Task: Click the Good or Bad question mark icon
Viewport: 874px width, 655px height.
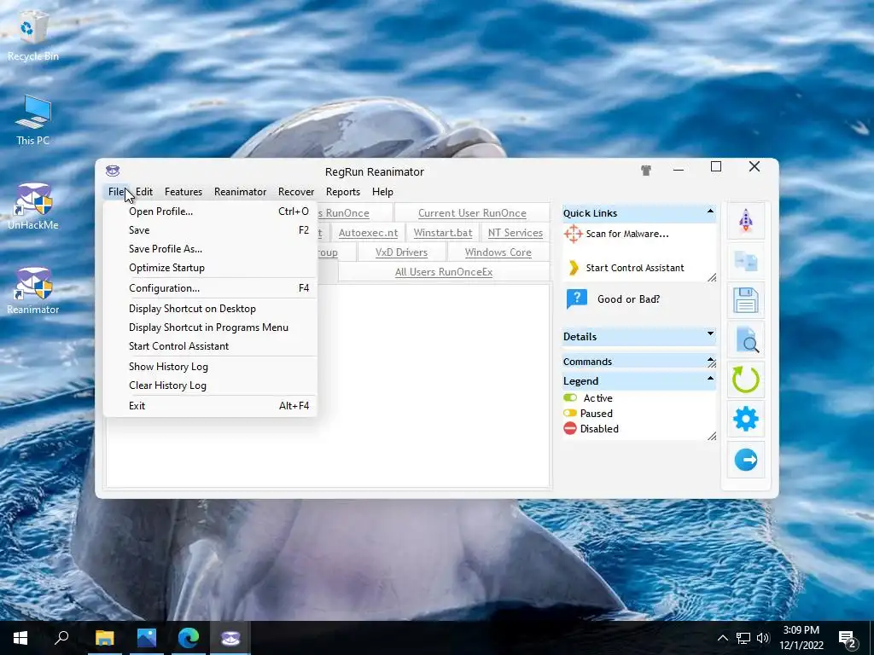Action: [x=577, y=299]
